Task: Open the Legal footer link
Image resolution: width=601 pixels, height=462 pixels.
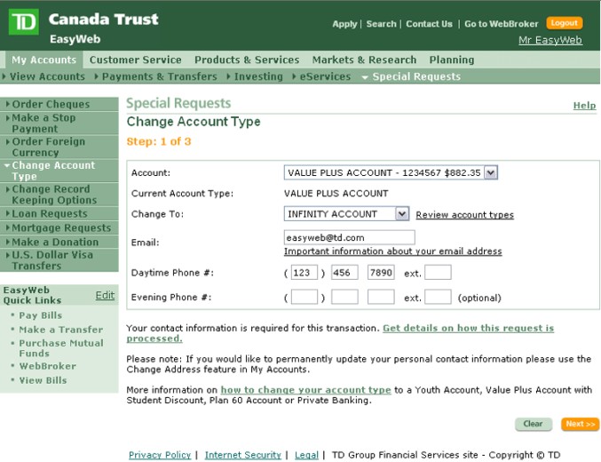Action: pyautogui.click(x=306, y=455)
